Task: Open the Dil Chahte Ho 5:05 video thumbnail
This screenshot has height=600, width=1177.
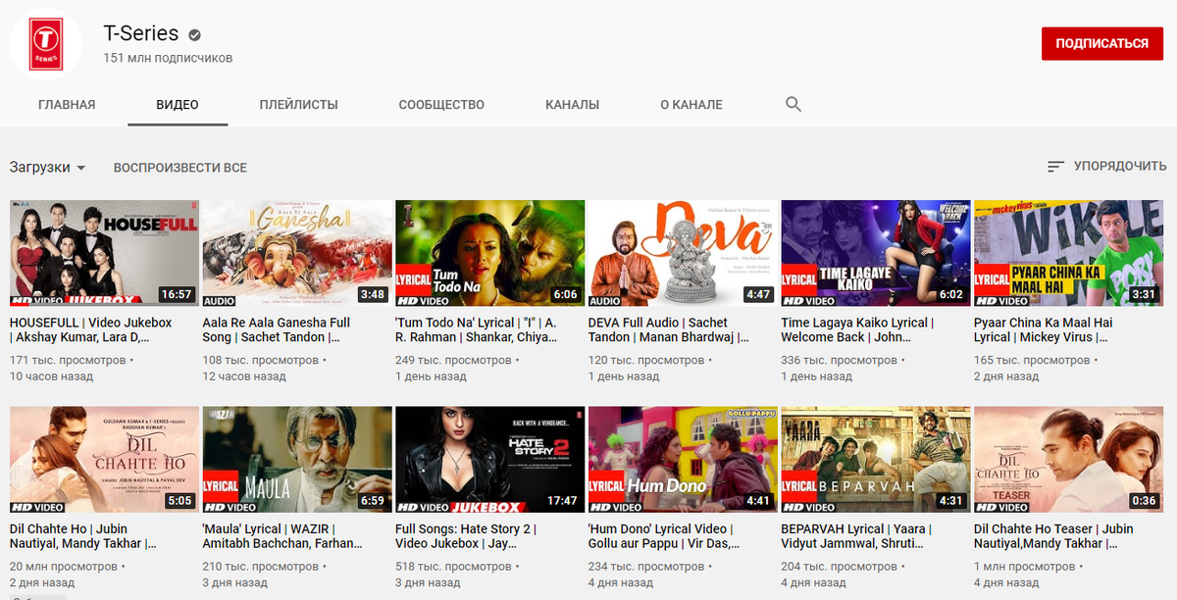Action: (x=104, y=460)
